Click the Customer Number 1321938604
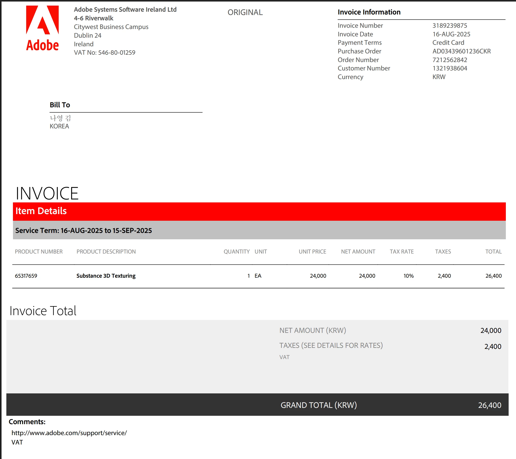 [449, 68]
